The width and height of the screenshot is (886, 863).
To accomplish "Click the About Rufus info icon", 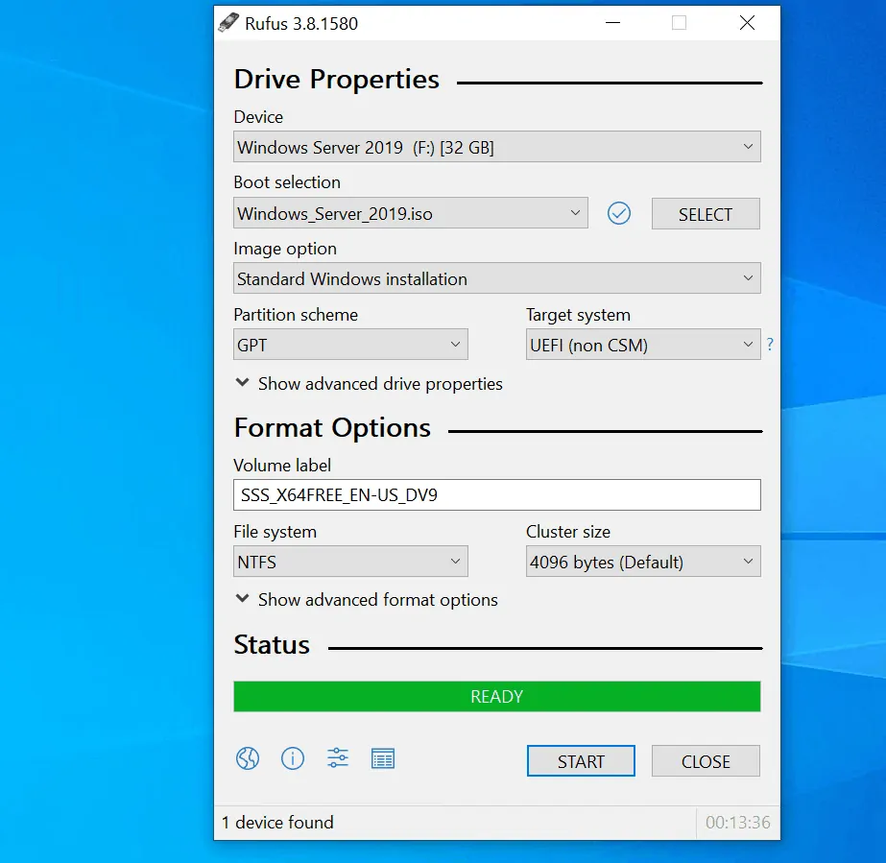I will (292, 757).
